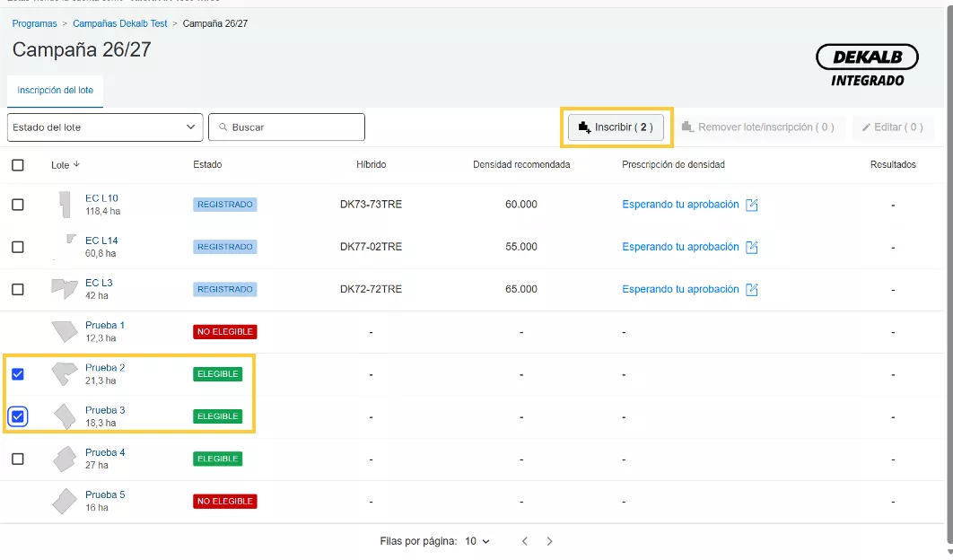The image size is (953, 560).
Task: Open external link icon for EC L10 prescription
Action: [x=752, y=205]
